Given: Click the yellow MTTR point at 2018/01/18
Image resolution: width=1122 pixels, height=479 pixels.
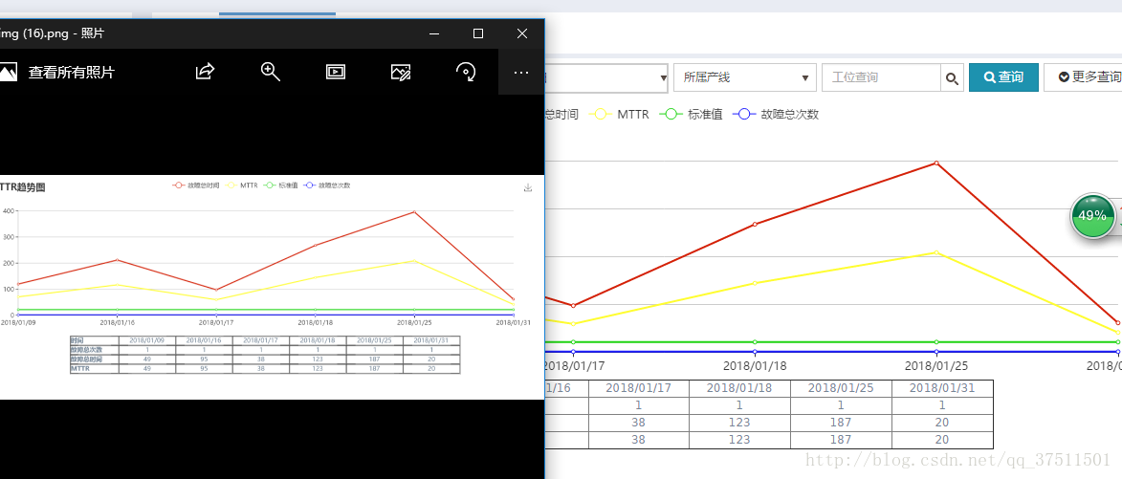Looking at the screenshot, I should click(754, 283).
